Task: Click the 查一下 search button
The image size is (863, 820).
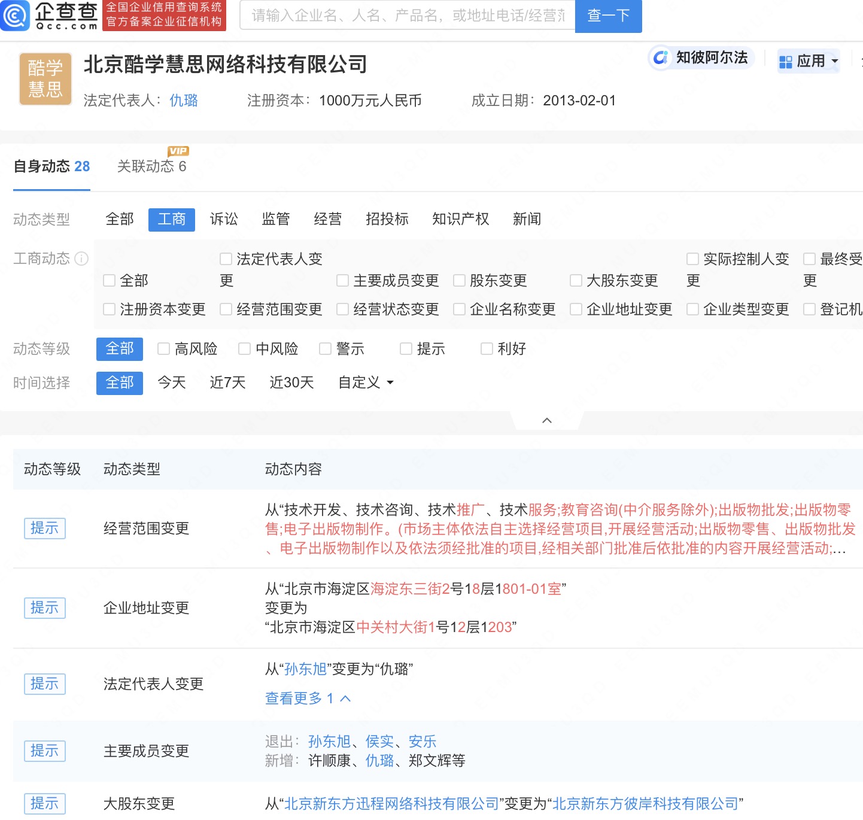Action: tap(608, 16)
